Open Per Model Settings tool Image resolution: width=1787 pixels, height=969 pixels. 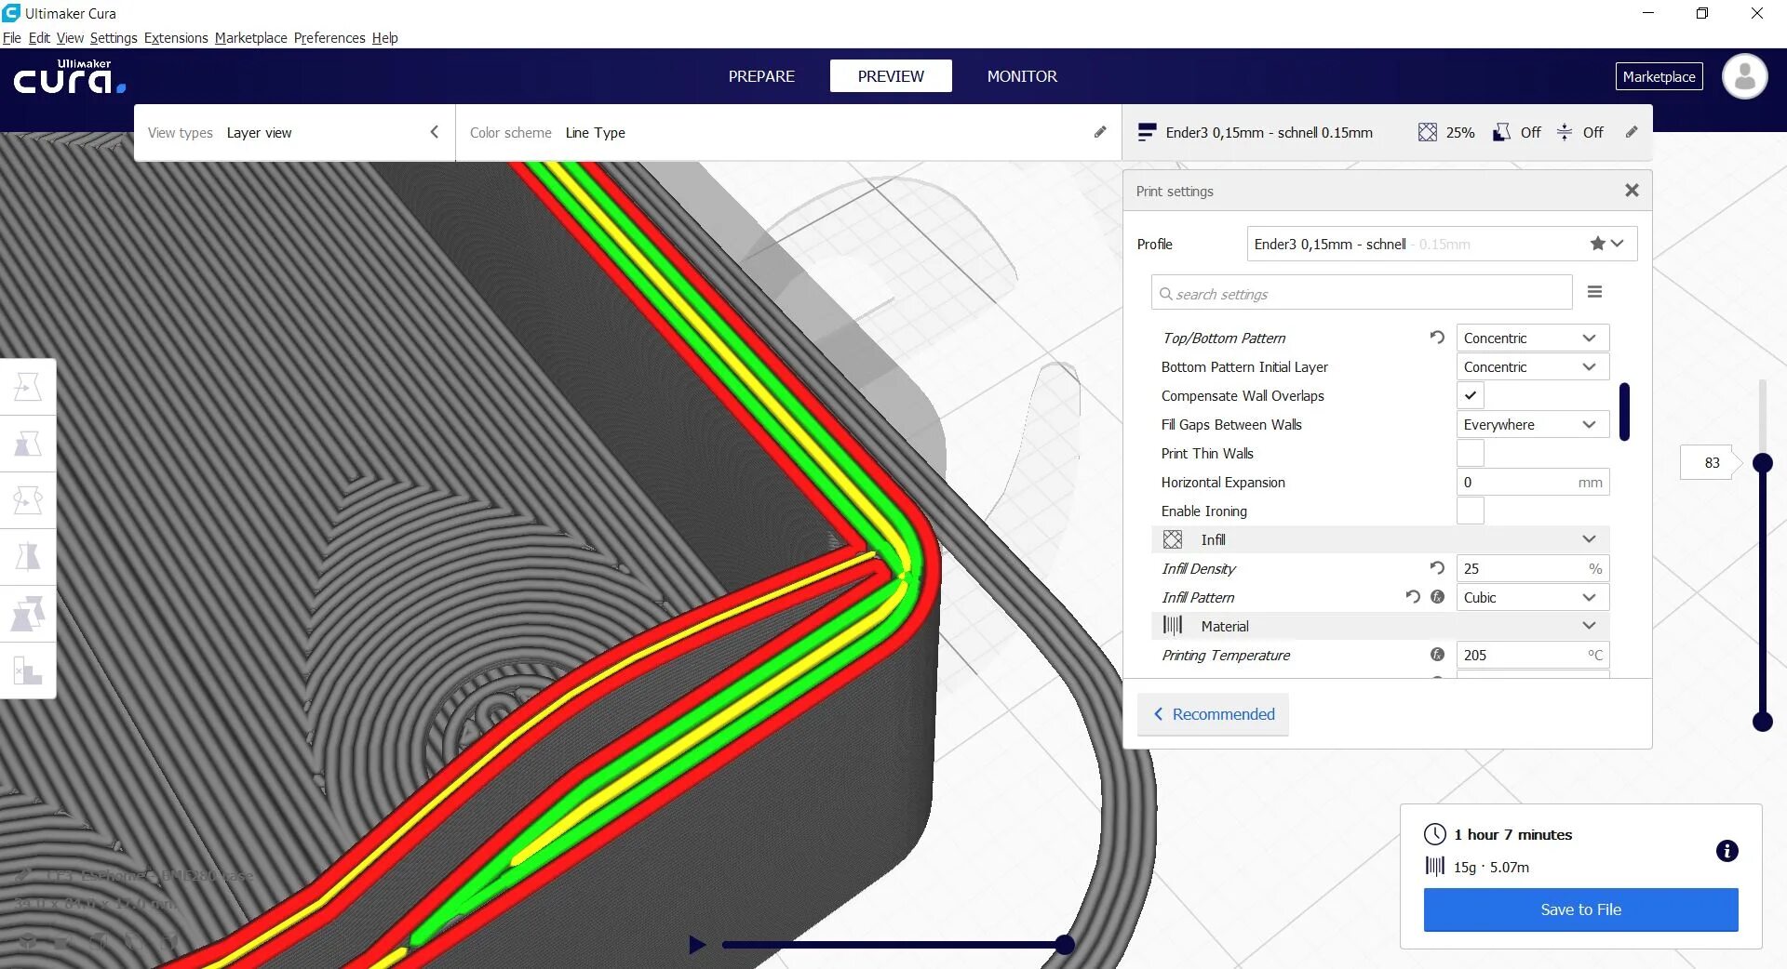click(28, 614)
